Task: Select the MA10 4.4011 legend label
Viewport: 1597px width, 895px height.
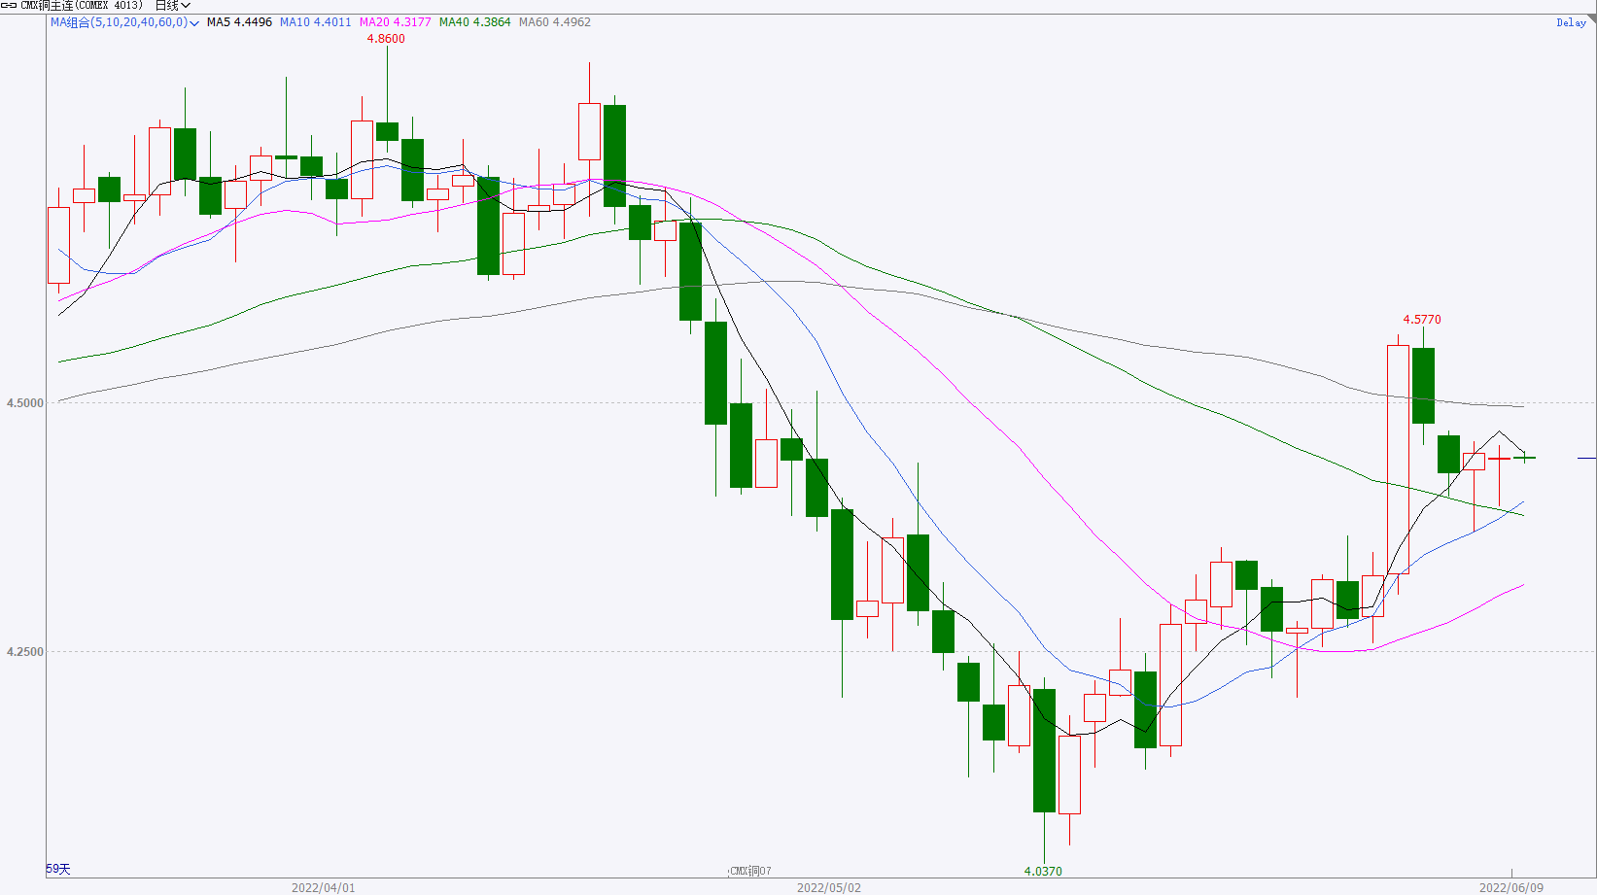Action: (315, 22)
